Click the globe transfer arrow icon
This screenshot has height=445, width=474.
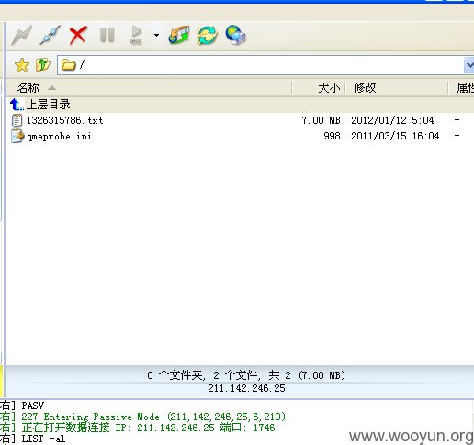[x=179, y=35]
